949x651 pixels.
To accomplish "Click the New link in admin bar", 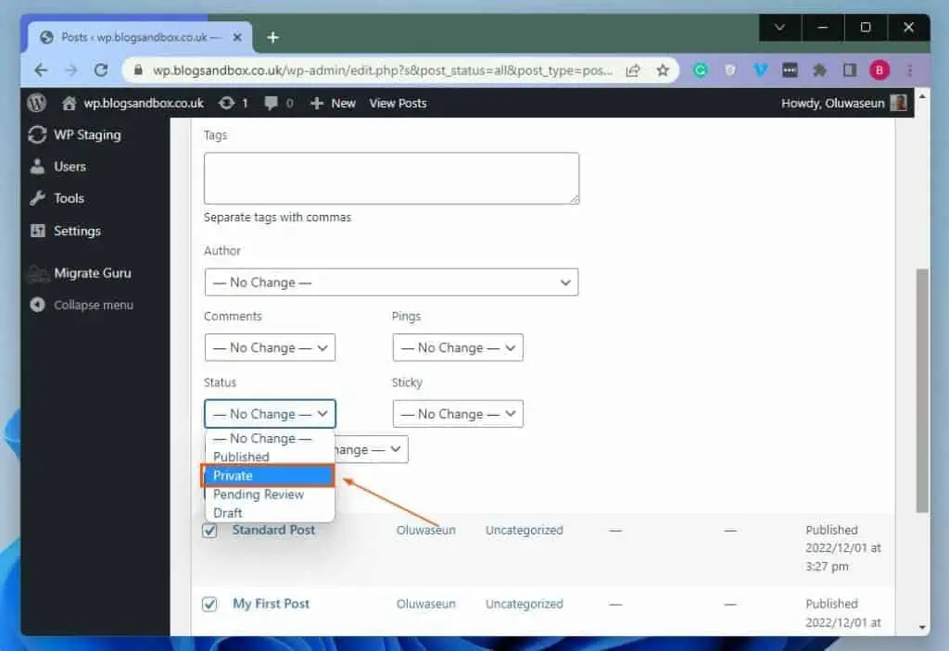I will (x=343, y=104).
